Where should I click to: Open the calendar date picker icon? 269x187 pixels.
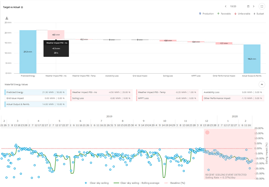click(x=248, y=6)
